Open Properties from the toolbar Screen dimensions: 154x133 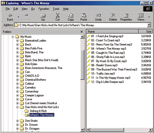[x=126, y=17]
